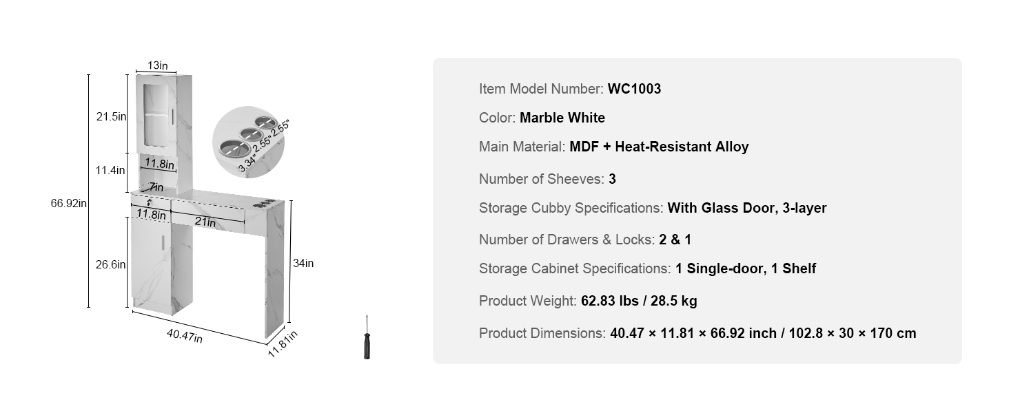
Task: Select the Number of Drawers & Locks row
Action: (x=585, y=240)
